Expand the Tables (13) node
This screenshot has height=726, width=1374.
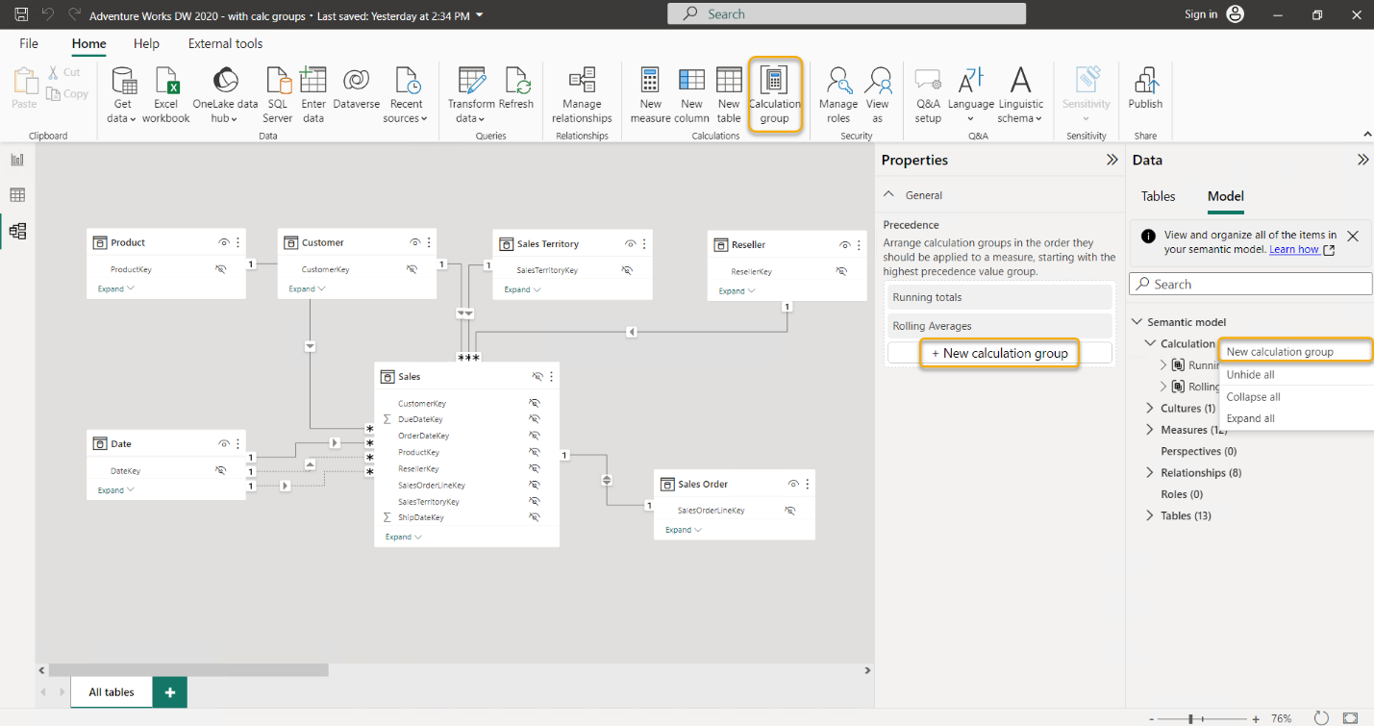pyautogui.click(x=1150, y=515)
